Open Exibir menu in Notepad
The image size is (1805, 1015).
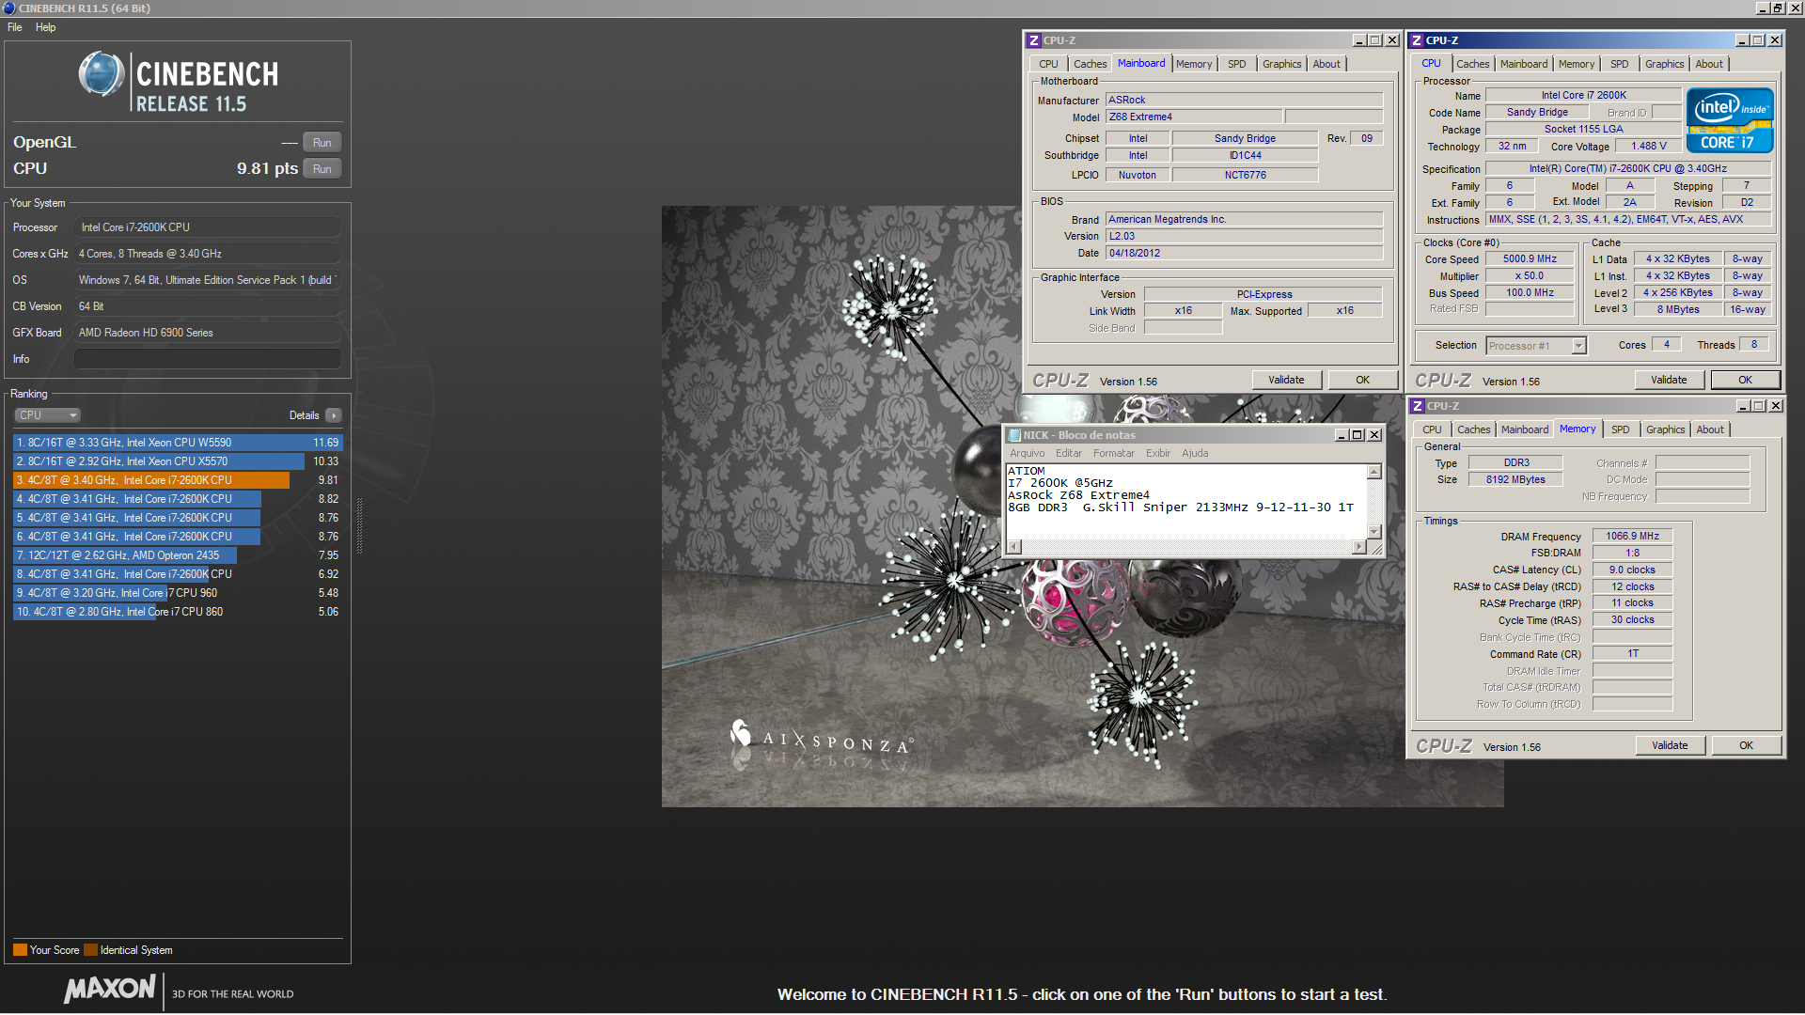(x=1157, y=453)
